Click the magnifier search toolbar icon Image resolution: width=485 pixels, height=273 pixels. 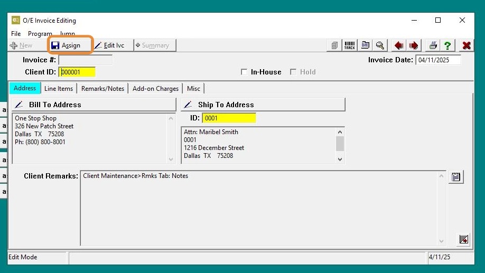380,45
